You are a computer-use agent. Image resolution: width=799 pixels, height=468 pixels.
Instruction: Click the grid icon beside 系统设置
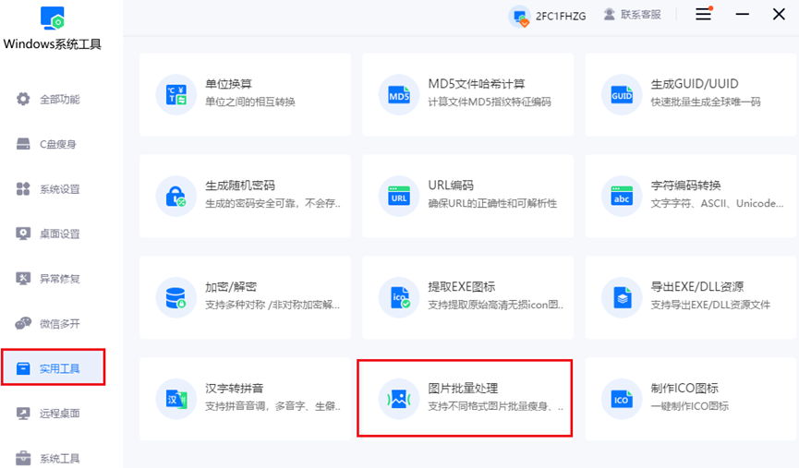coord(23,189)
